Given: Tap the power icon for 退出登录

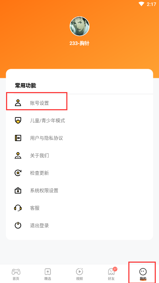Looking at the screenshot, I should pos(18,226).
